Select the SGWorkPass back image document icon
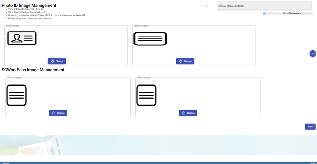Screen dimensions: 317x164 click(146, 95)
